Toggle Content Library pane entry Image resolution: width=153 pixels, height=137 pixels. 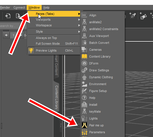pos(103,56)
